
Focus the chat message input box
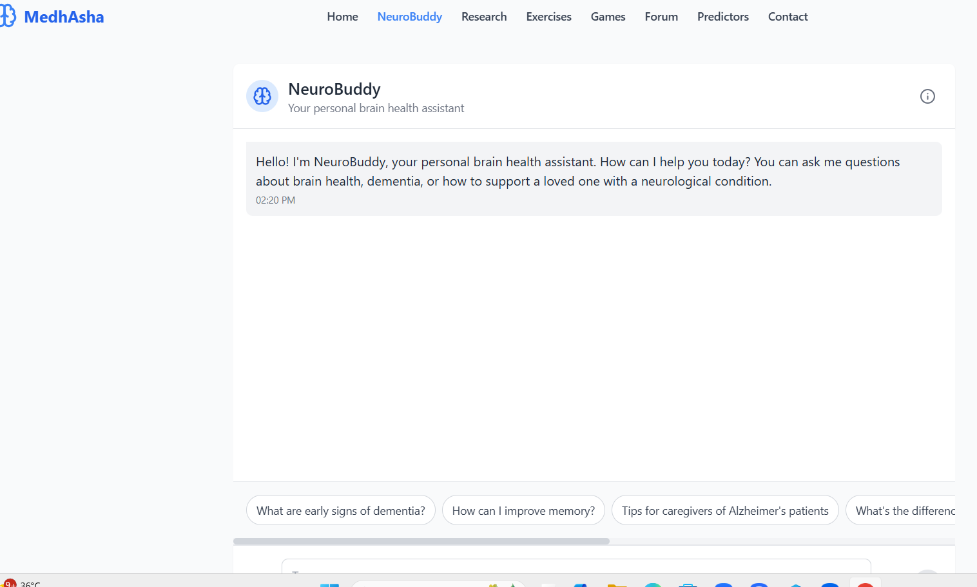(x=576, y=566)
